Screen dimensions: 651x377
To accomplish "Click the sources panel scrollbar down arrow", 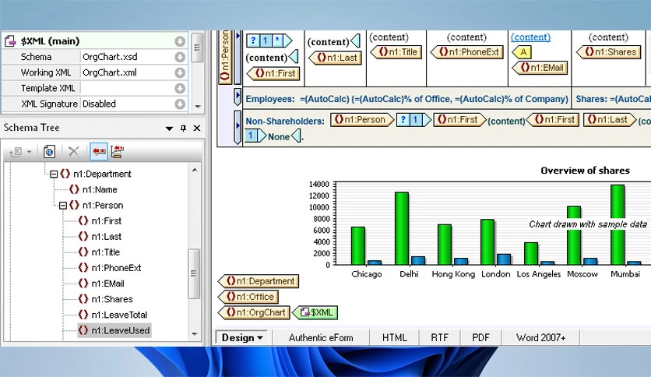I will 198,107.
